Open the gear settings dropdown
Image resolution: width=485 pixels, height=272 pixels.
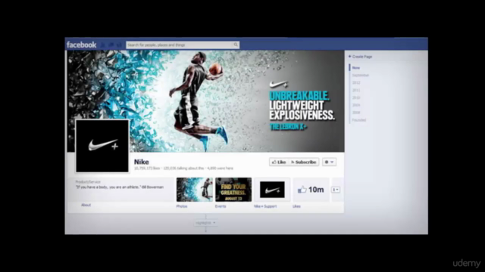click(329, 162)
